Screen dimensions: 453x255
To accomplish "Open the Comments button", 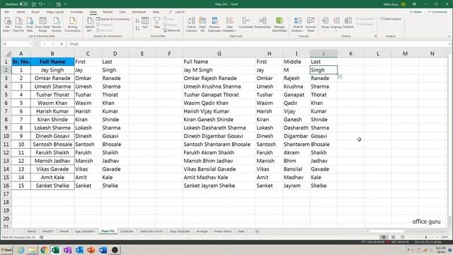I will click(437, 12).
